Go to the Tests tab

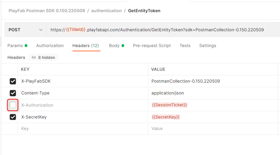[185, 46]
